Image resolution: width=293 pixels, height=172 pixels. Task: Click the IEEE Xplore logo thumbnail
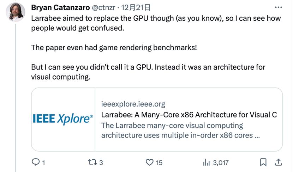coord(64,119)
